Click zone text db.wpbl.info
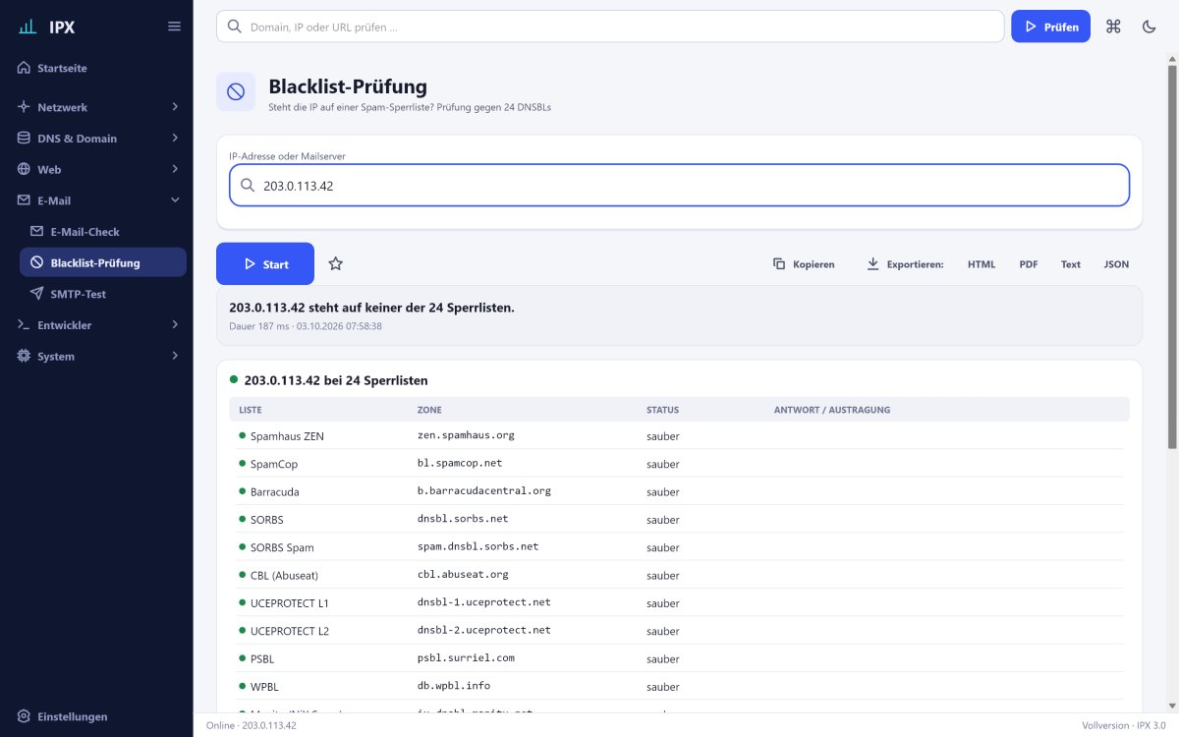Viewport: 1179px width, 737px height. click(454, 685)
